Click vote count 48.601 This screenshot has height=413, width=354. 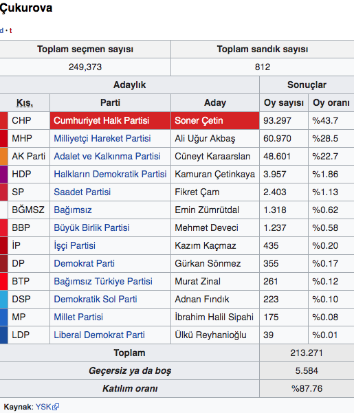pos(276,157)
